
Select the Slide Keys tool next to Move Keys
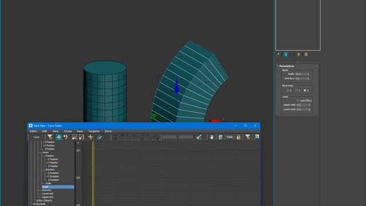coord(66,137)
